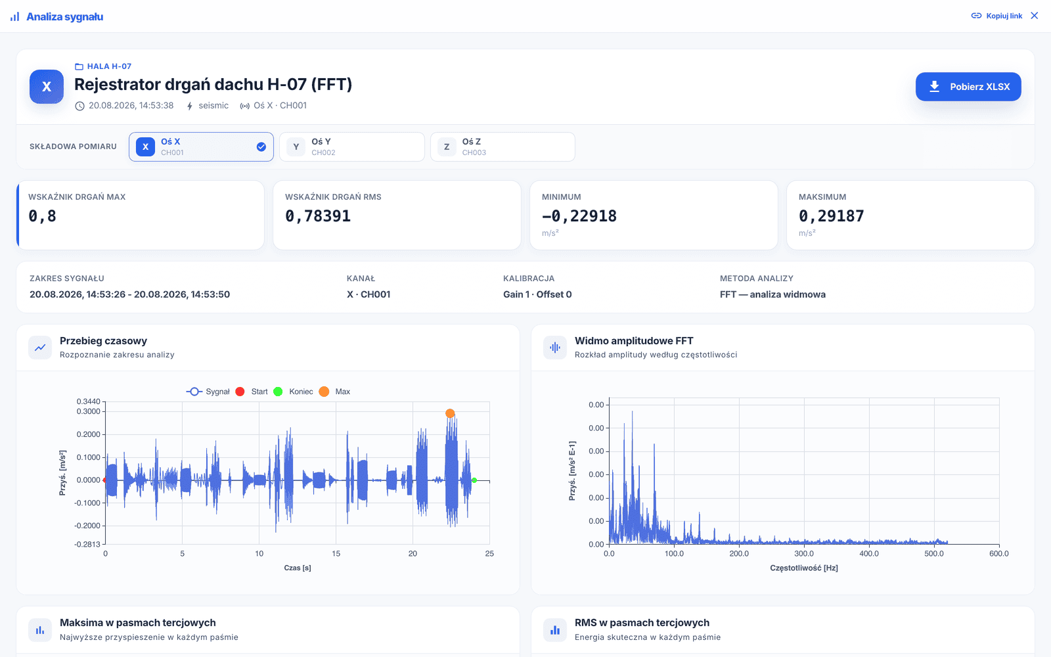The width and height of the screenshot is (1051, 657).
Task: Click the Maksima w pasmach tercjowych bar icon
Action: (x=40, y=630)
